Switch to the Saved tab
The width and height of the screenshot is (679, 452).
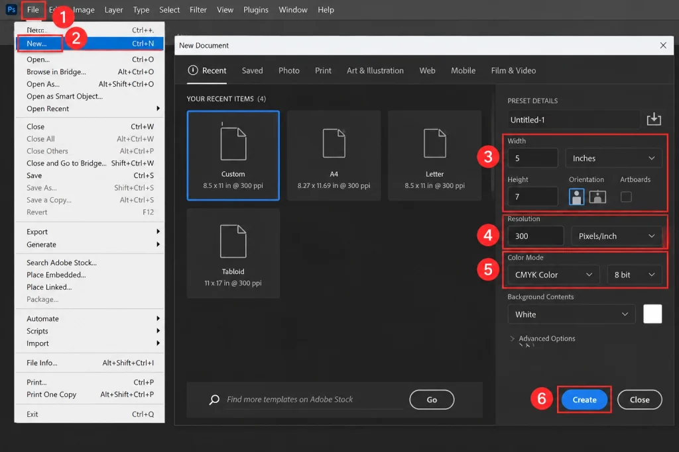point(252,70)
